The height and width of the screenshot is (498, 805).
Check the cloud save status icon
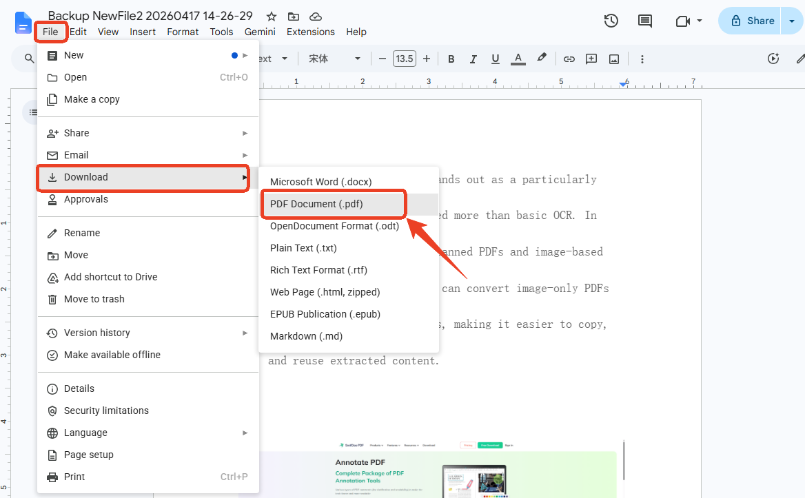pos(316,17)
